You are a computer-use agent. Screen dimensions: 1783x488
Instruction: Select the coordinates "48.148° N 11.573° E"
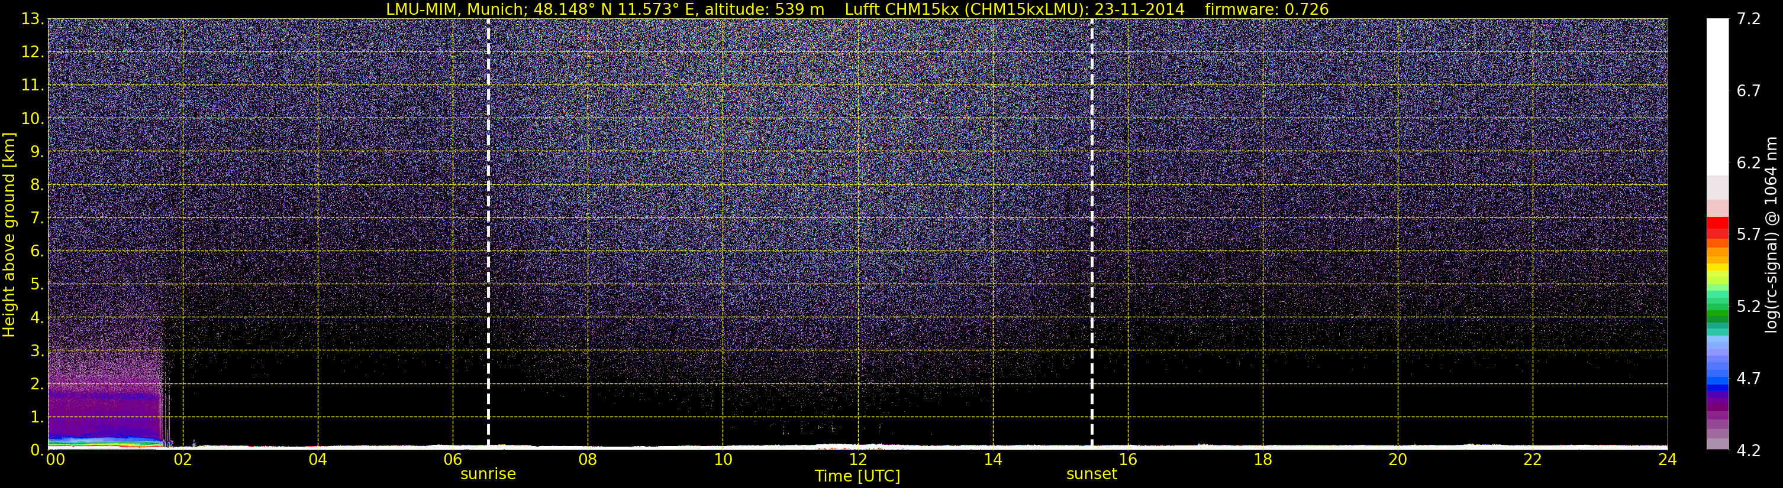click(616, 9)
